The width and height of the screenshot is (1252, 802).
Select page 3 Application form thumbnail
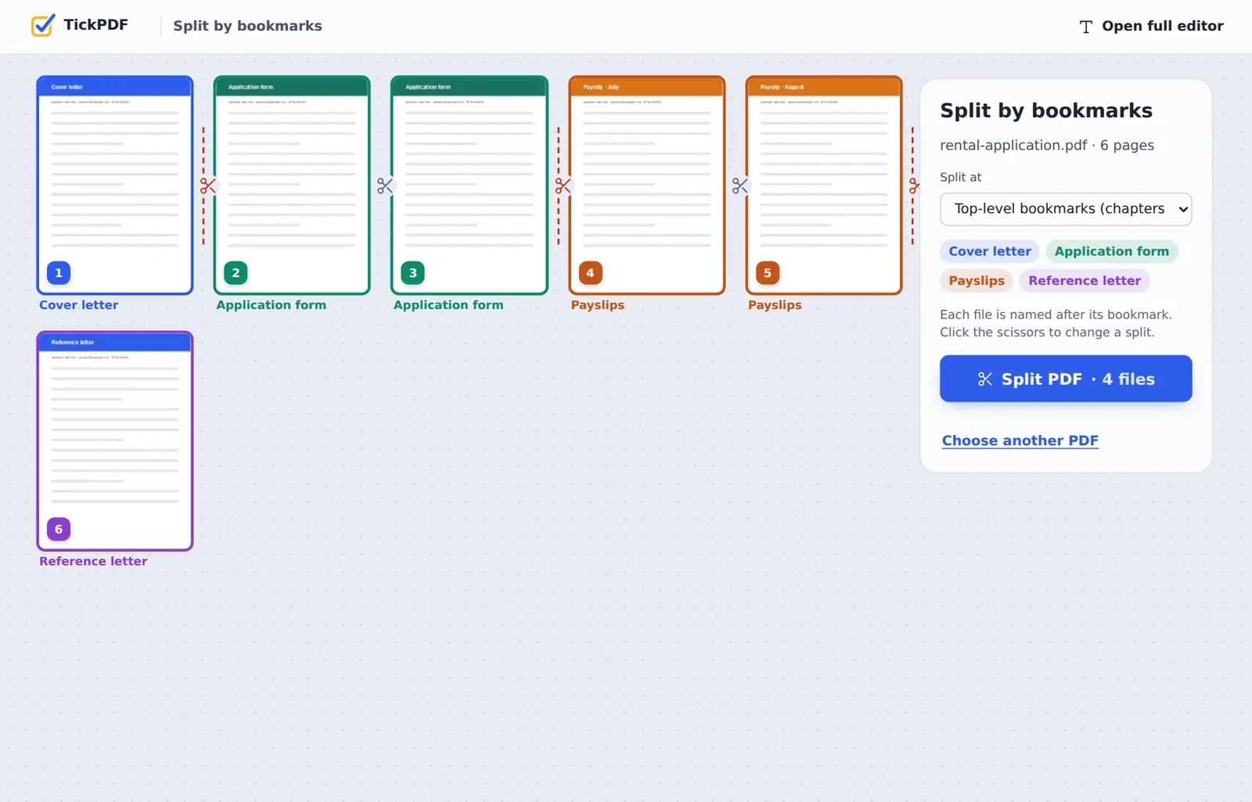tap(469, 185)
